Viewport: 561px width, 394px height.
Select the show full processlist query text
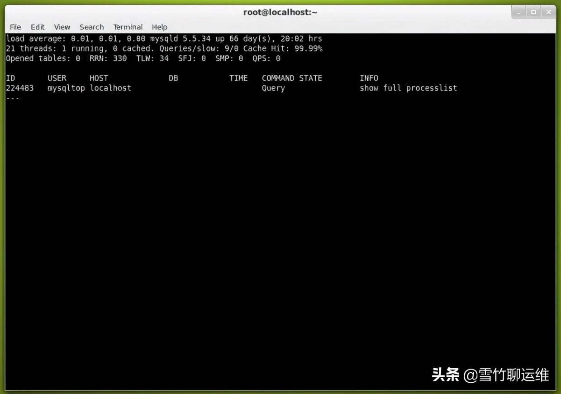coord(408,88)
